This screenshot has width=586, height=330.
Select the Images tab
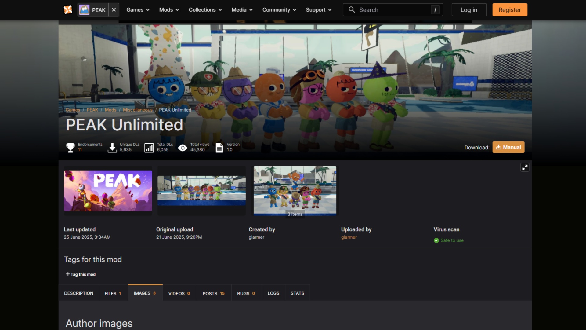tap(145, 293)
